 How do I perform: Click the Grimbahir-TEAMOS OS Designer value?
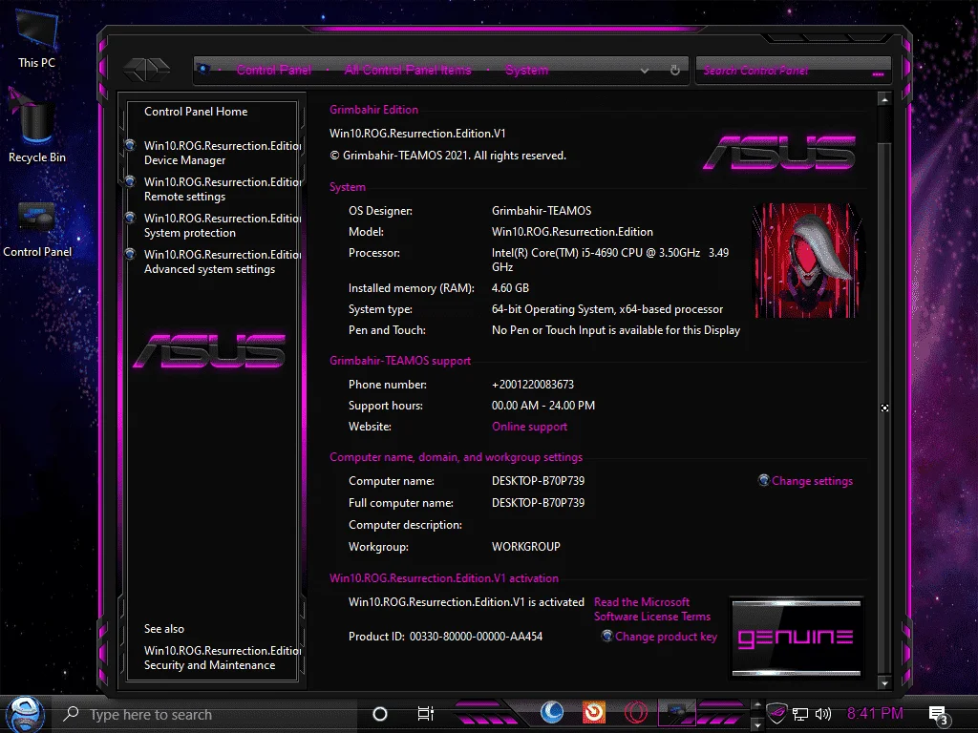click(542, 211)
